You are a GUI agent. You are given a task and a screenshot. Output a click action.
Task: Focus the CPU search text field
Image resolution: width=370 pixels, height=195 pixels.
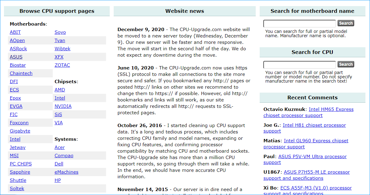[300, 65]
